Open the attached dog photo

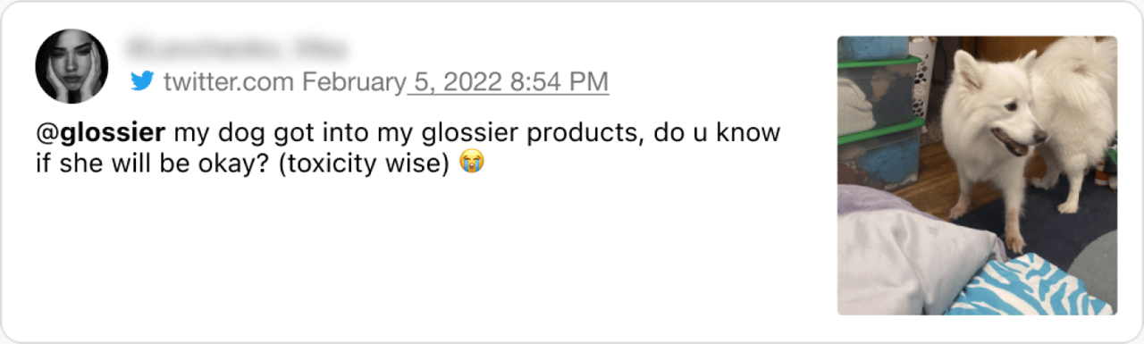click(977, 175)
